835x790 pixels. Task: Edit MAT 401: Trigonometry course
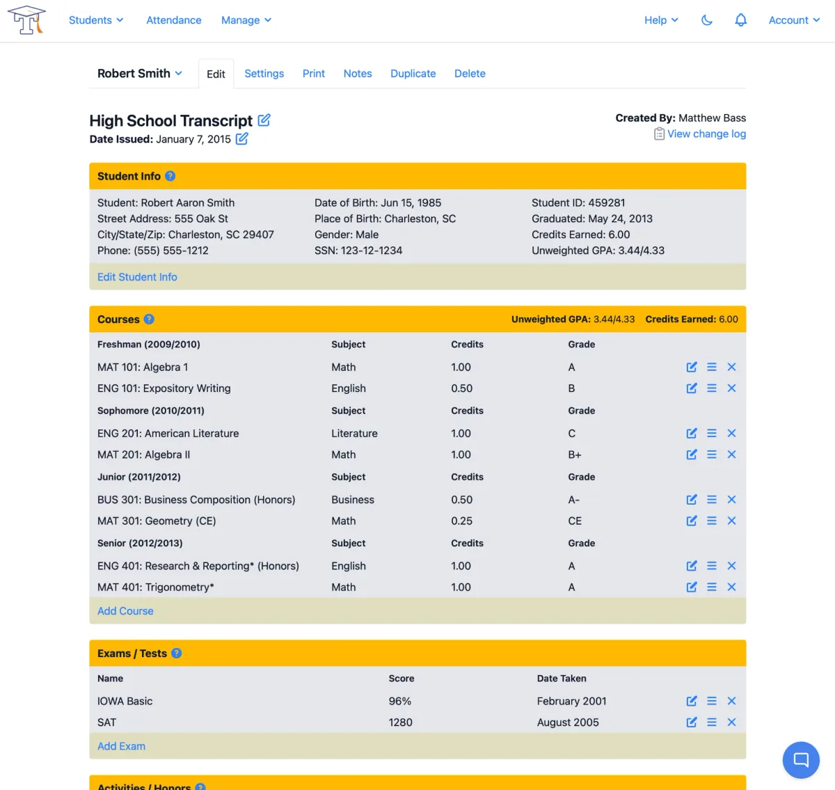coord(692,587)
